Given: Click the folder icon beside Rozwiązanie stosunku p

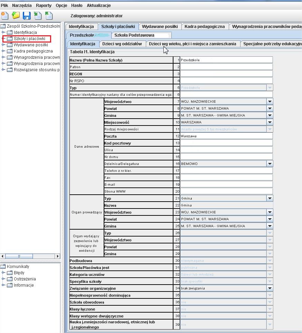Looking at the screenshot, I should tap(10, 70).
